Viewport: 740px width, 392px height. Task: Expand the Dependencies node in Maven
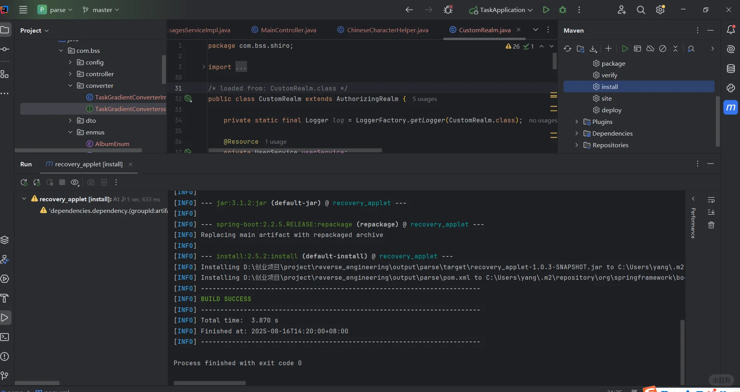click(576, 133)
